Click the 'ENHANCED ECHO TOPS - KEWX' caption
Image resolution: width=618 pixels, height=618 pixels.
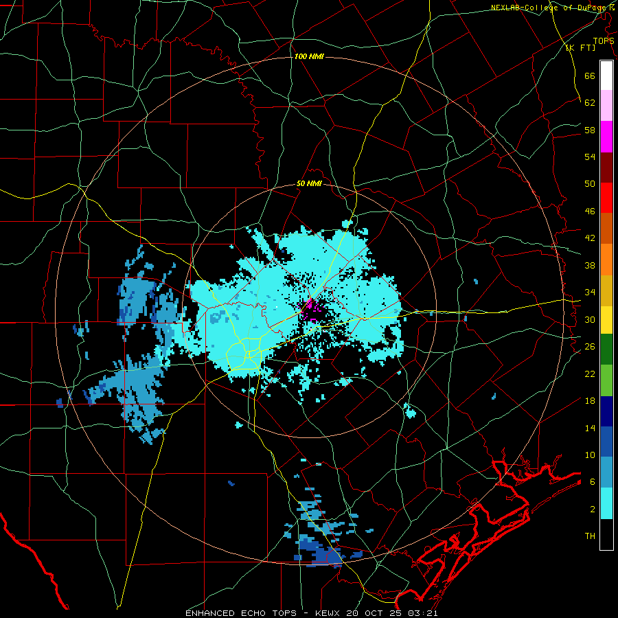[264, 613]
